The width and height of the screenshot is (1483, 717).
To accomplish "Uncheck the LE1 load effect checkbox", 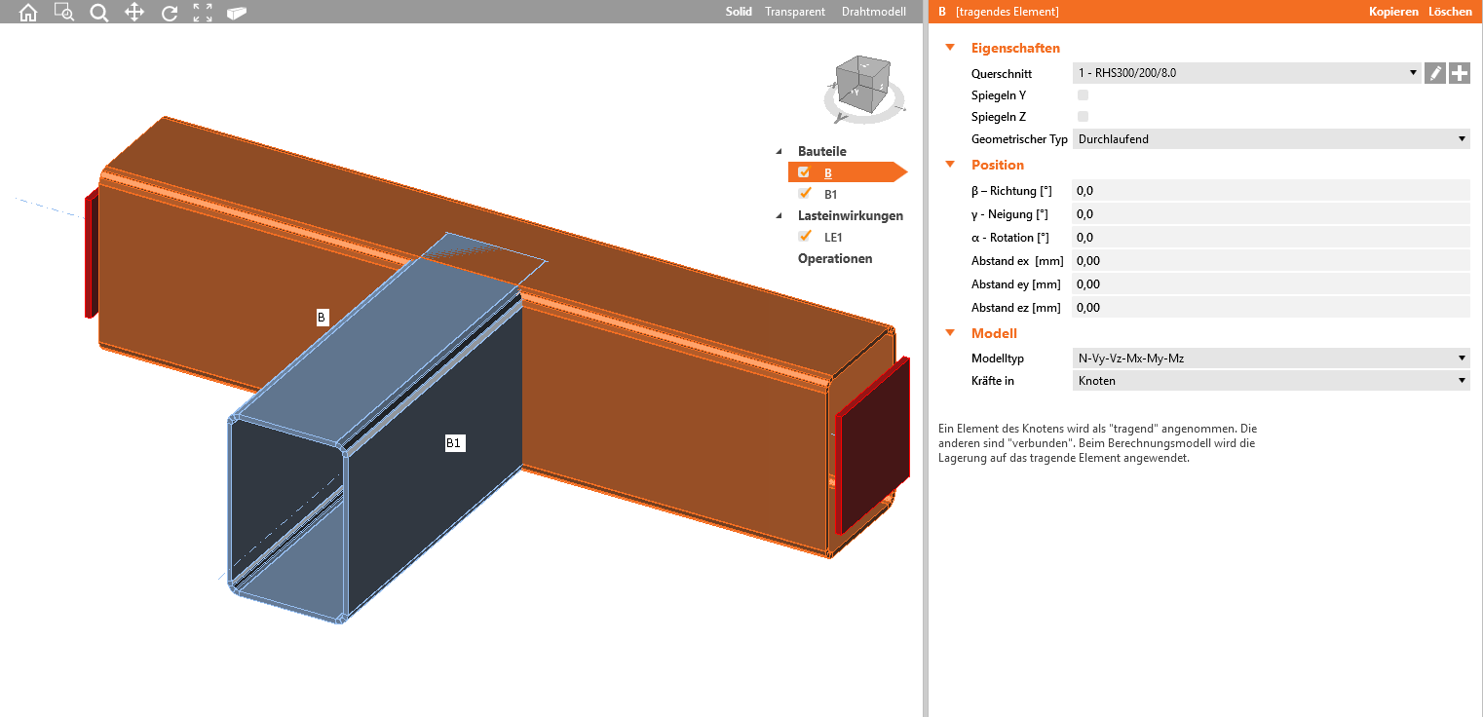I will click(x=804, y=237).
